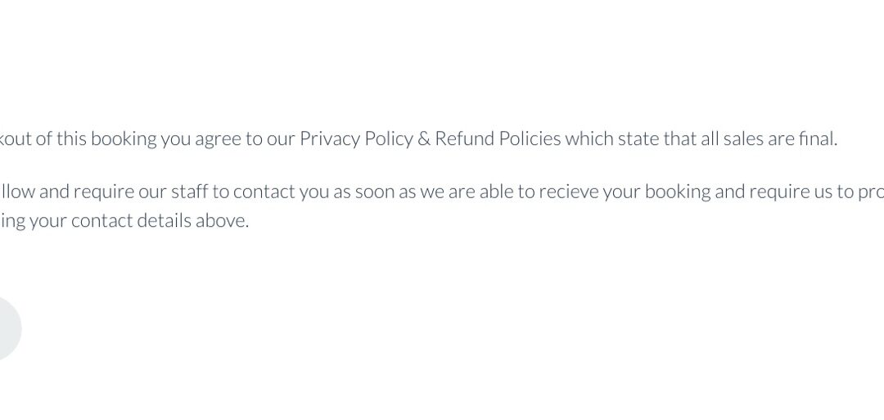Open the Privacy Policy text link
This screenshot has height=420, width=884.
[356, 138]
